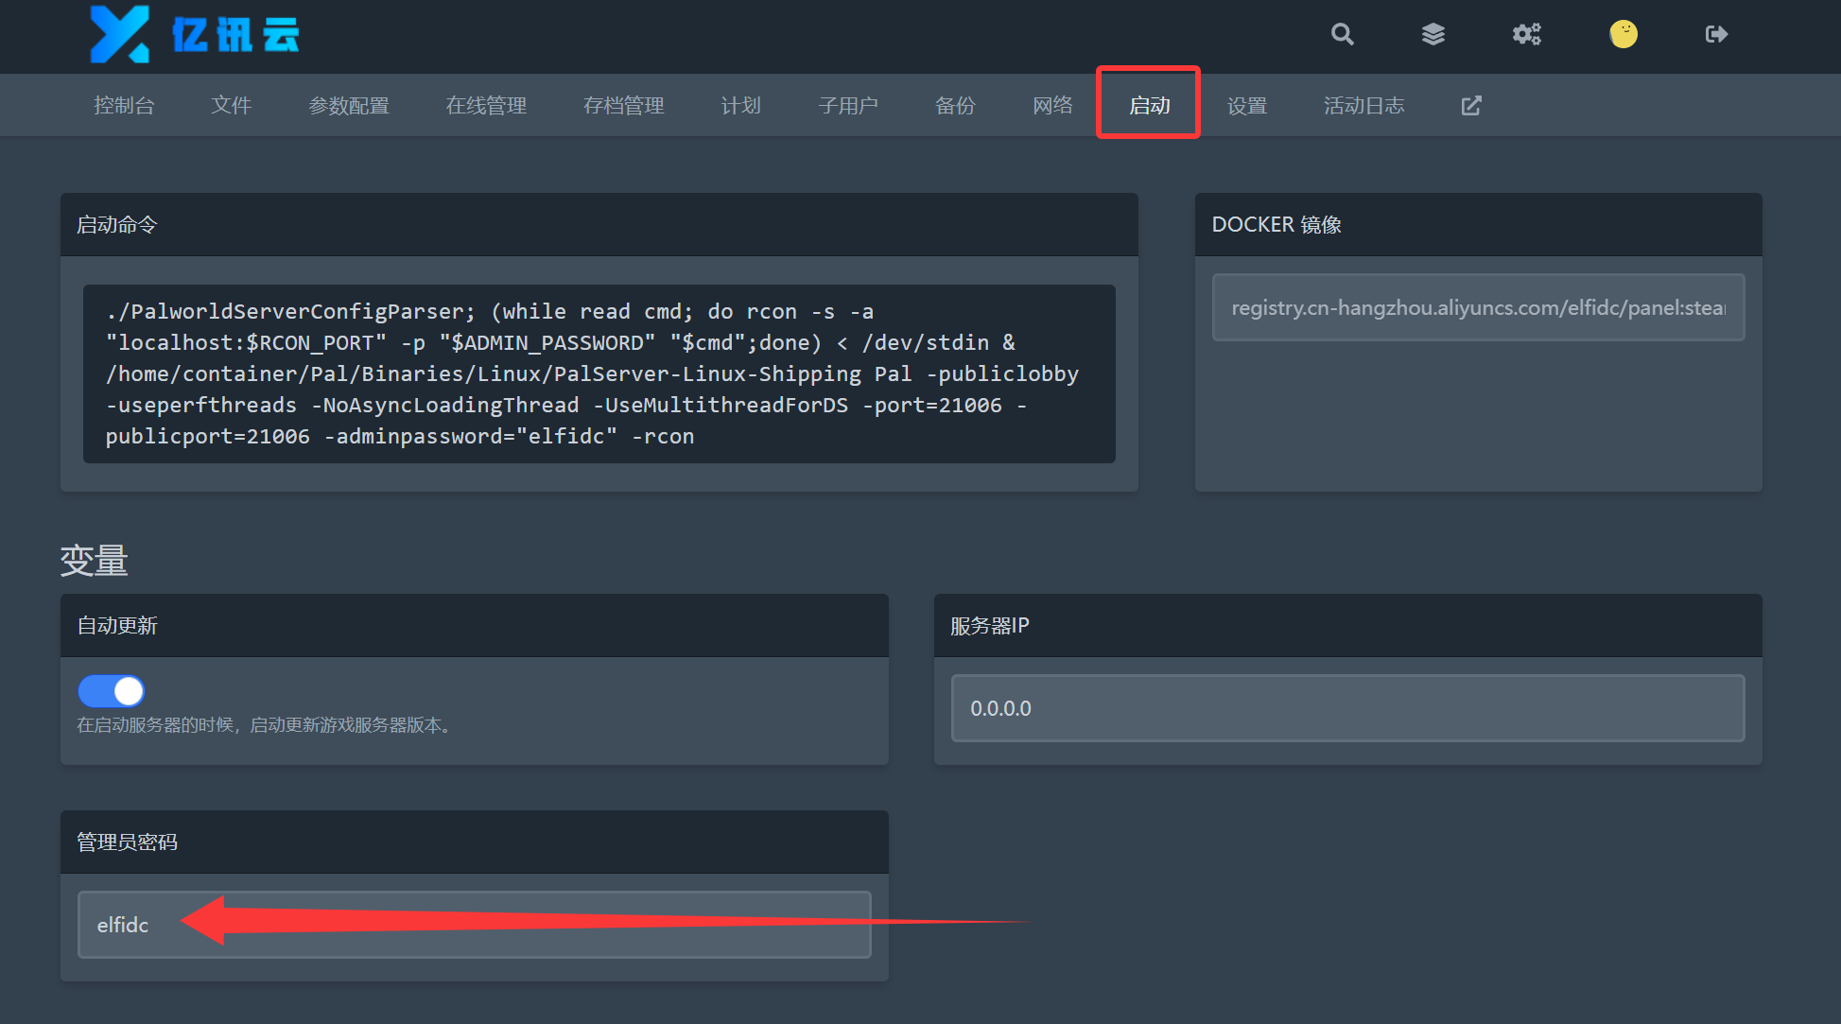Viewport: 1841px width, 1024px height.
Task: Open the 备份 tab
Action: [x=955, y=105]
